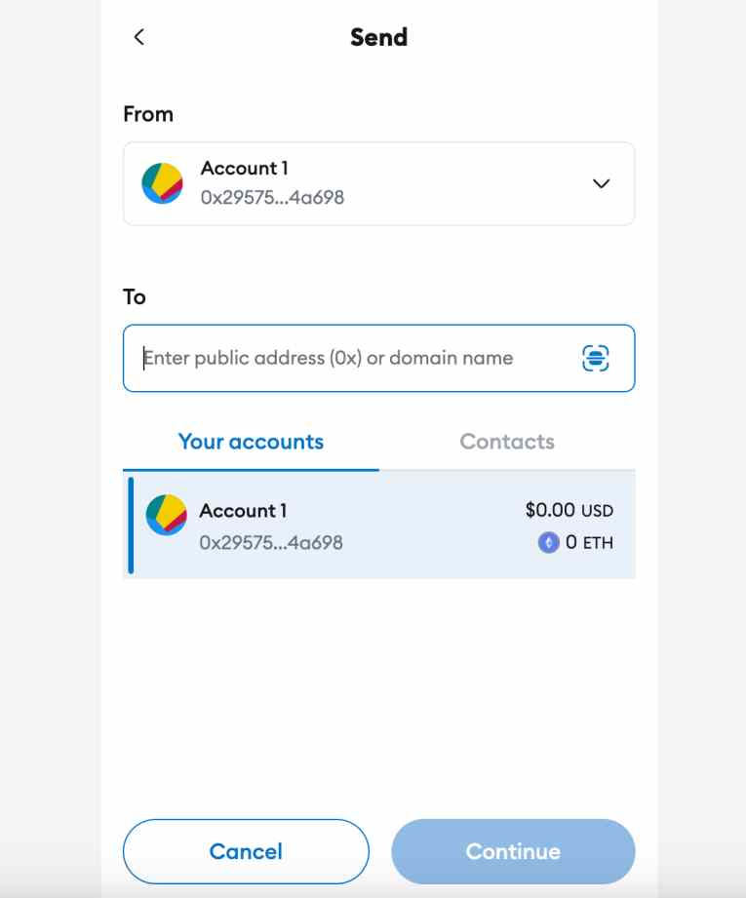Switch to the Your accounts tab
The width and height of the screenshot is (746, 898).
[x=251, y=442]
